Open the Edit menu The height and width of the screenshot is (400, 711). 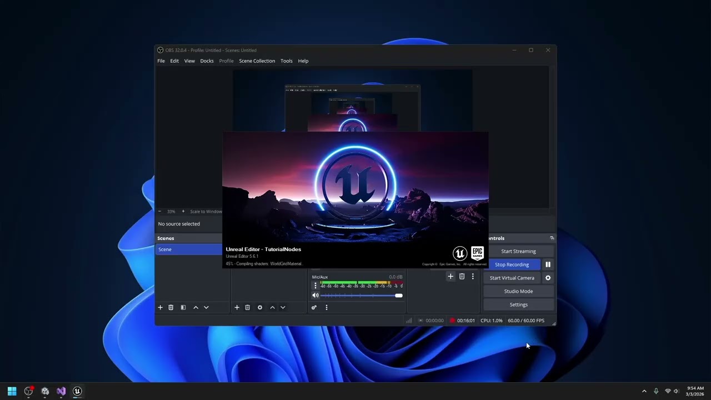[174, 61]
